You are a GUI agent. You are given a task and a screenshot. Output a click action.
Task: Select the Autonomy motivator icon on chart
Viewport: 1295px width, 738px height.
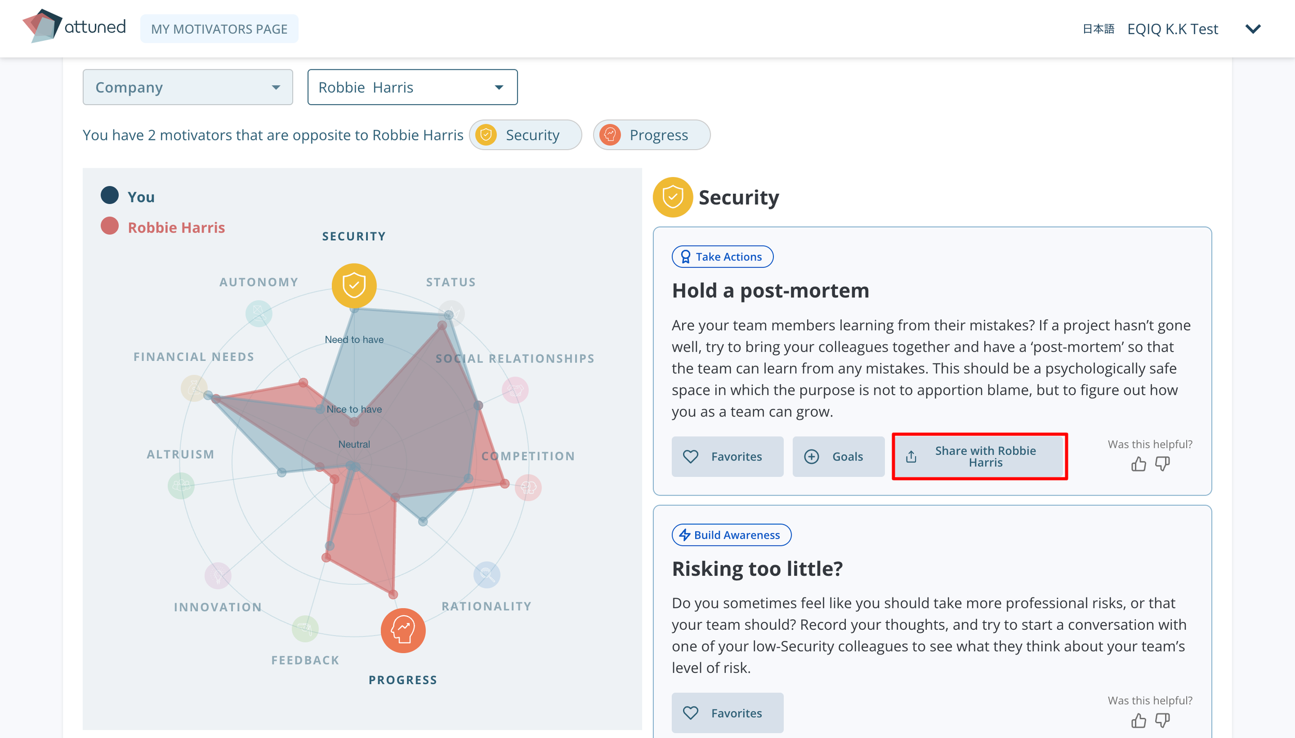[x=258, y=313]
